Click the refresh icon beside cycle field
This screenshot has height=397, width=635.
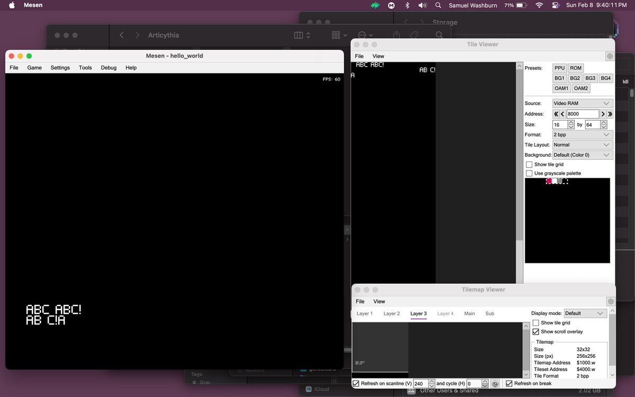click(495, 384)
